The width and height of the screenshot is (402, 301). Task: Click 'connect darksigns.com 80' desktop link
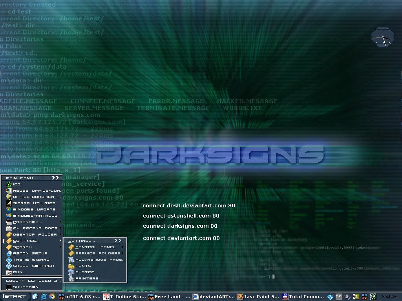pos(180,226)
